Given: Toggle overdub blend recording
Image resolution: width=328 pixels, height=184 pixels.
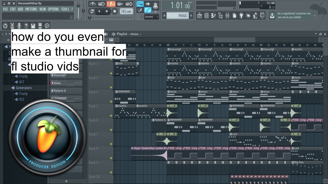Looking at the screenshot, I should point(120,4).
